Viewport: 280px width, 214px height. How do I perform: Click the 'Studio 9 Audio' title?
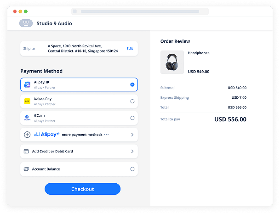pos(54,23)
